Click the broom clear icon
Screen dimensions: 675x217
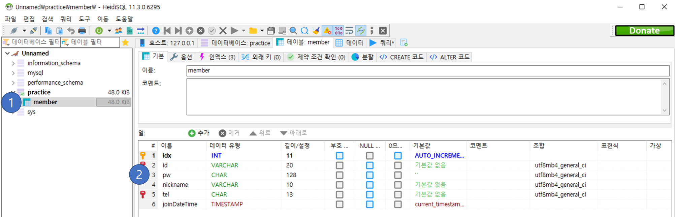point(316,31)
